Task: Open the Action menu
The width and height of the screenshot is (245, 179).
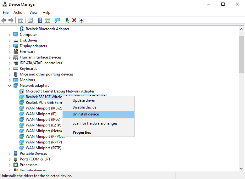Action: [19, 13]
